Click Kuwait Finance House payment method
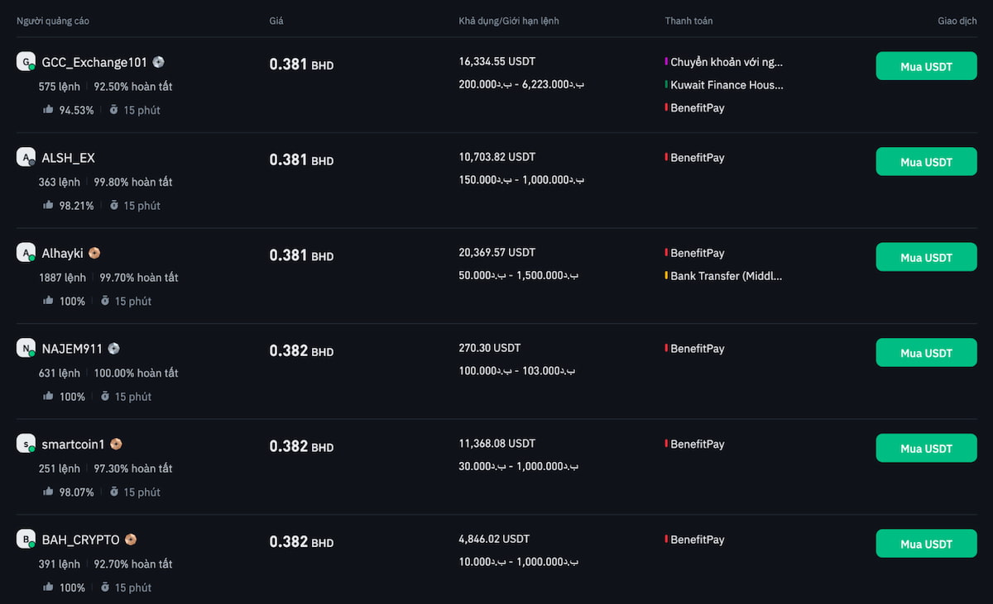The height and width of the screenshot is (604, 993). [x=727, y=84]
